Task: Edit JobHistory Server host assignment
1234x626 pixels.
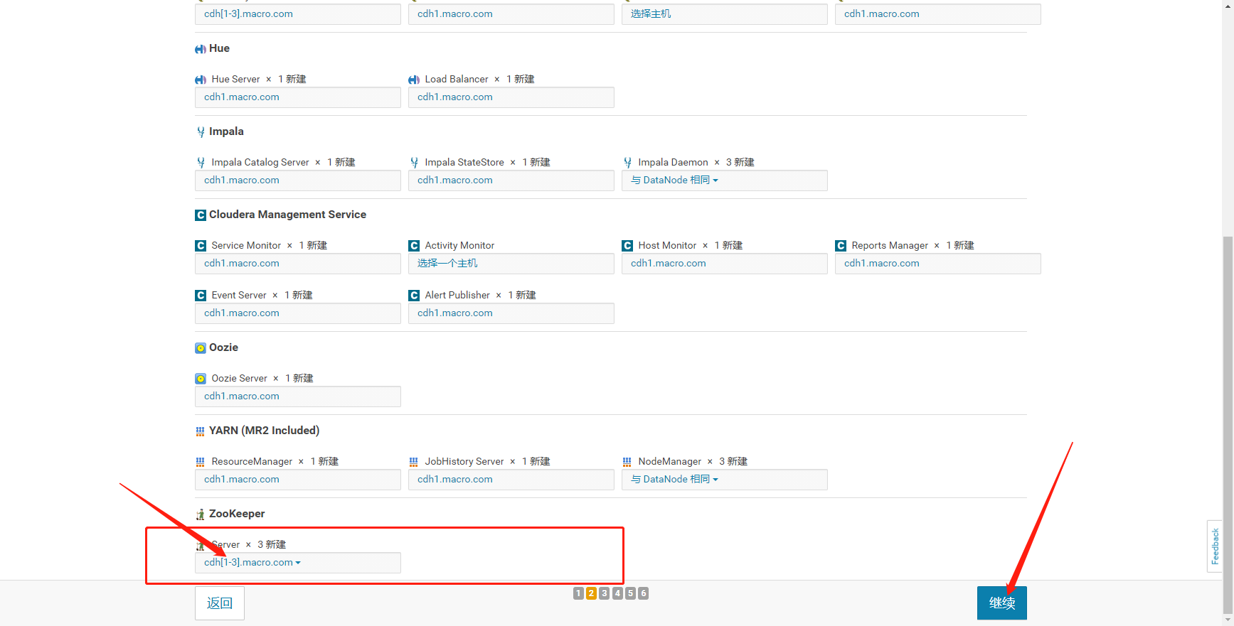Action: tap(511, 480)
